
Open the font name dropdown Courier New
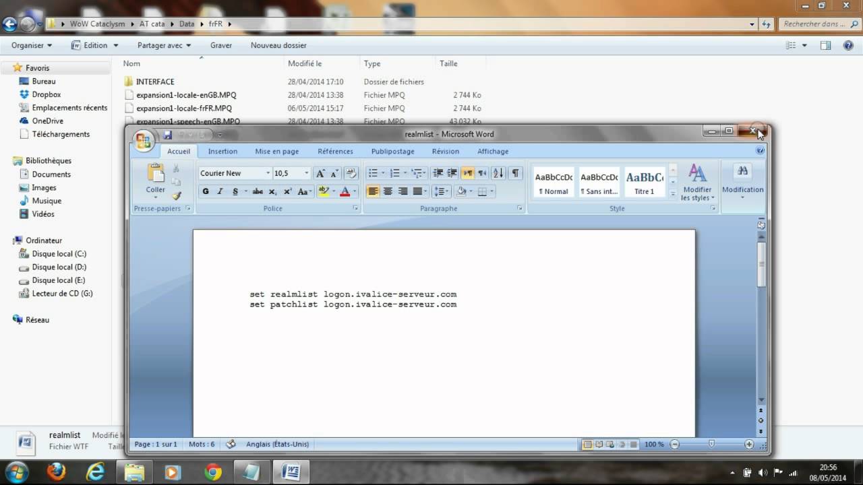(268, 173)
